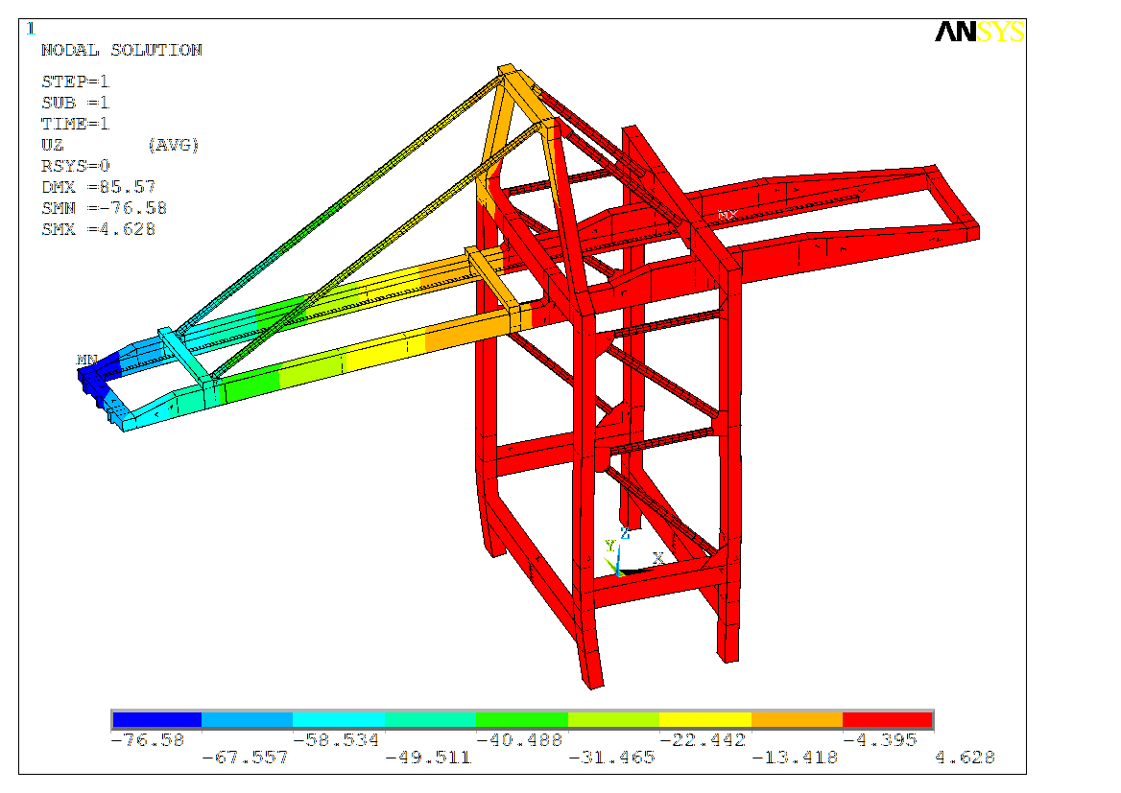
Task: Click legend value -40.488
Action: pos(520,740)
